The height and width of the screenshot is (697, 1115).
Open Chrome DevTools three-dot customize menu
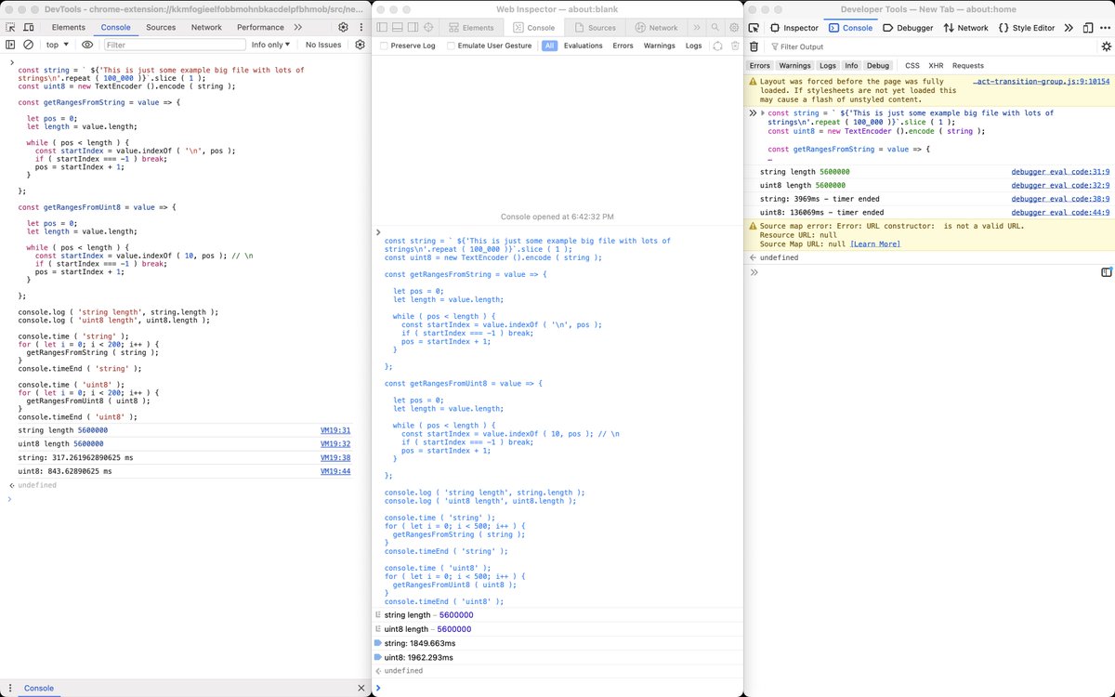click(361, 28)
